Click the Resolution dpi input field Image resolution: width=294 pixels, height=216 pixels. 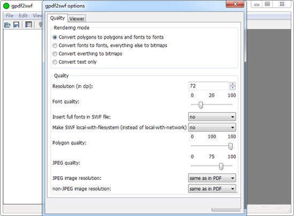208,86
